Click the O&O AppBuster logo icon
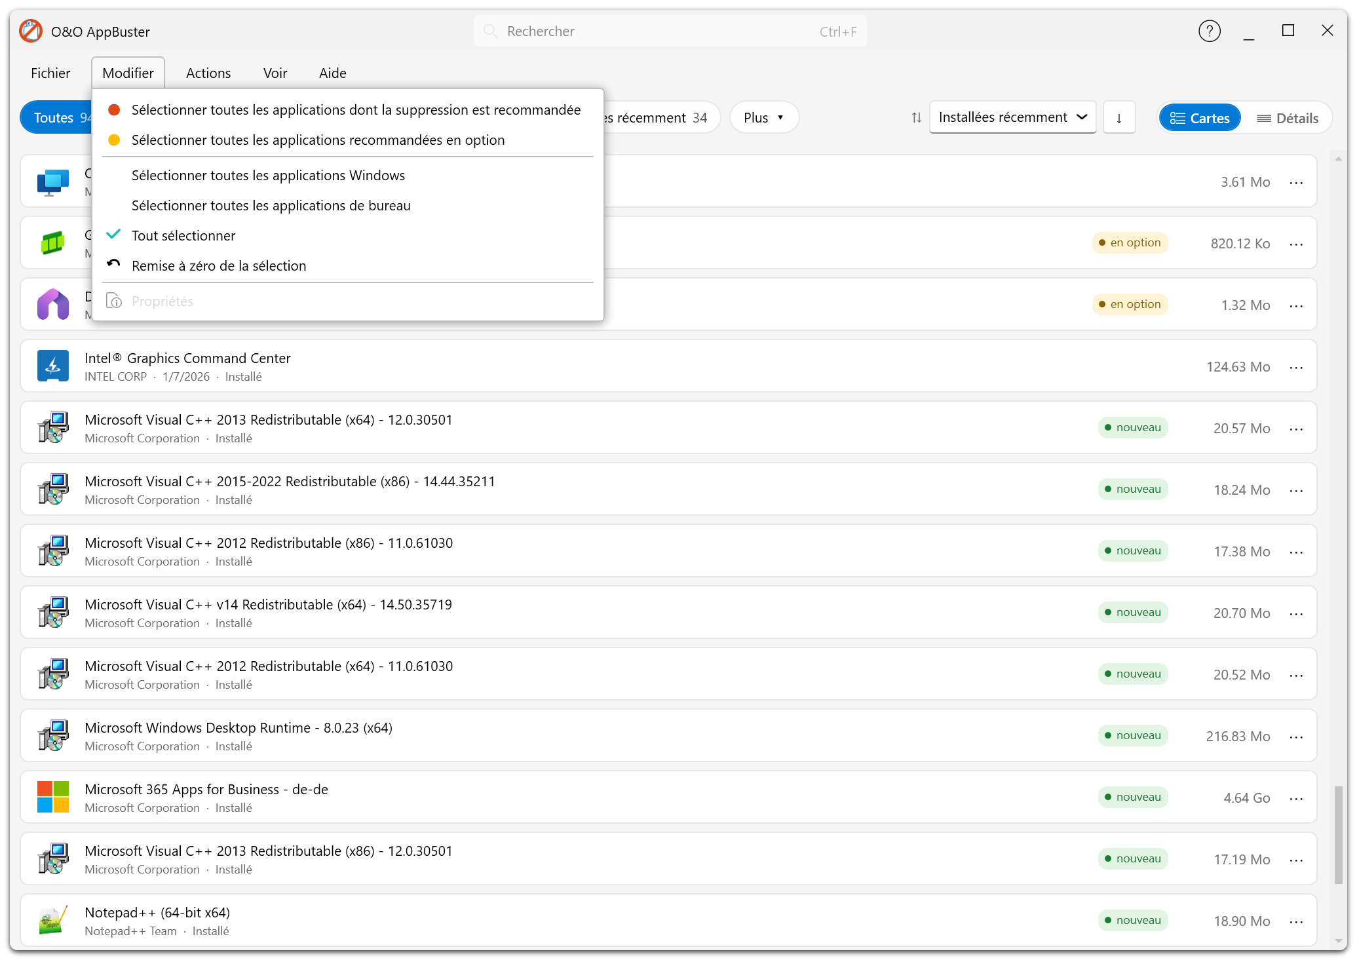Screen dimensions: 1357x960 click(31, 31)
